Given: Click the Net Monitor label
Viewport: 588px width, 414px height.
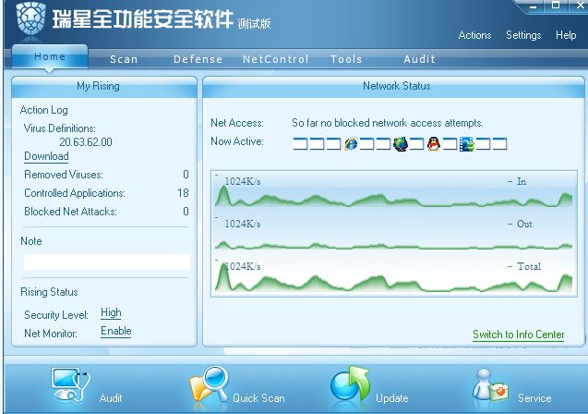Looking at the screenshot, I should click(51, 334).
